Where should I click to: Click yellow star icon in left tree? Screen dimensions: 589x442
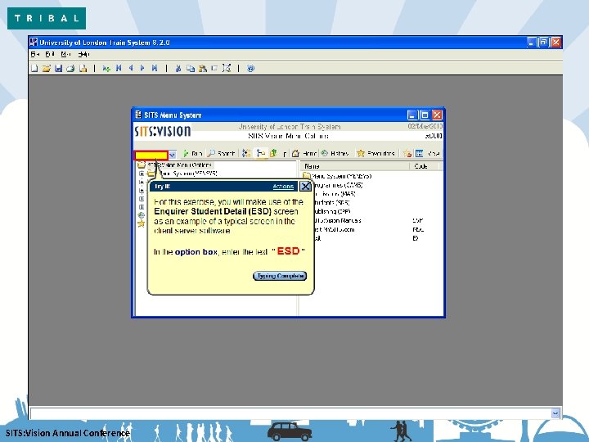(x=142, y=224)
